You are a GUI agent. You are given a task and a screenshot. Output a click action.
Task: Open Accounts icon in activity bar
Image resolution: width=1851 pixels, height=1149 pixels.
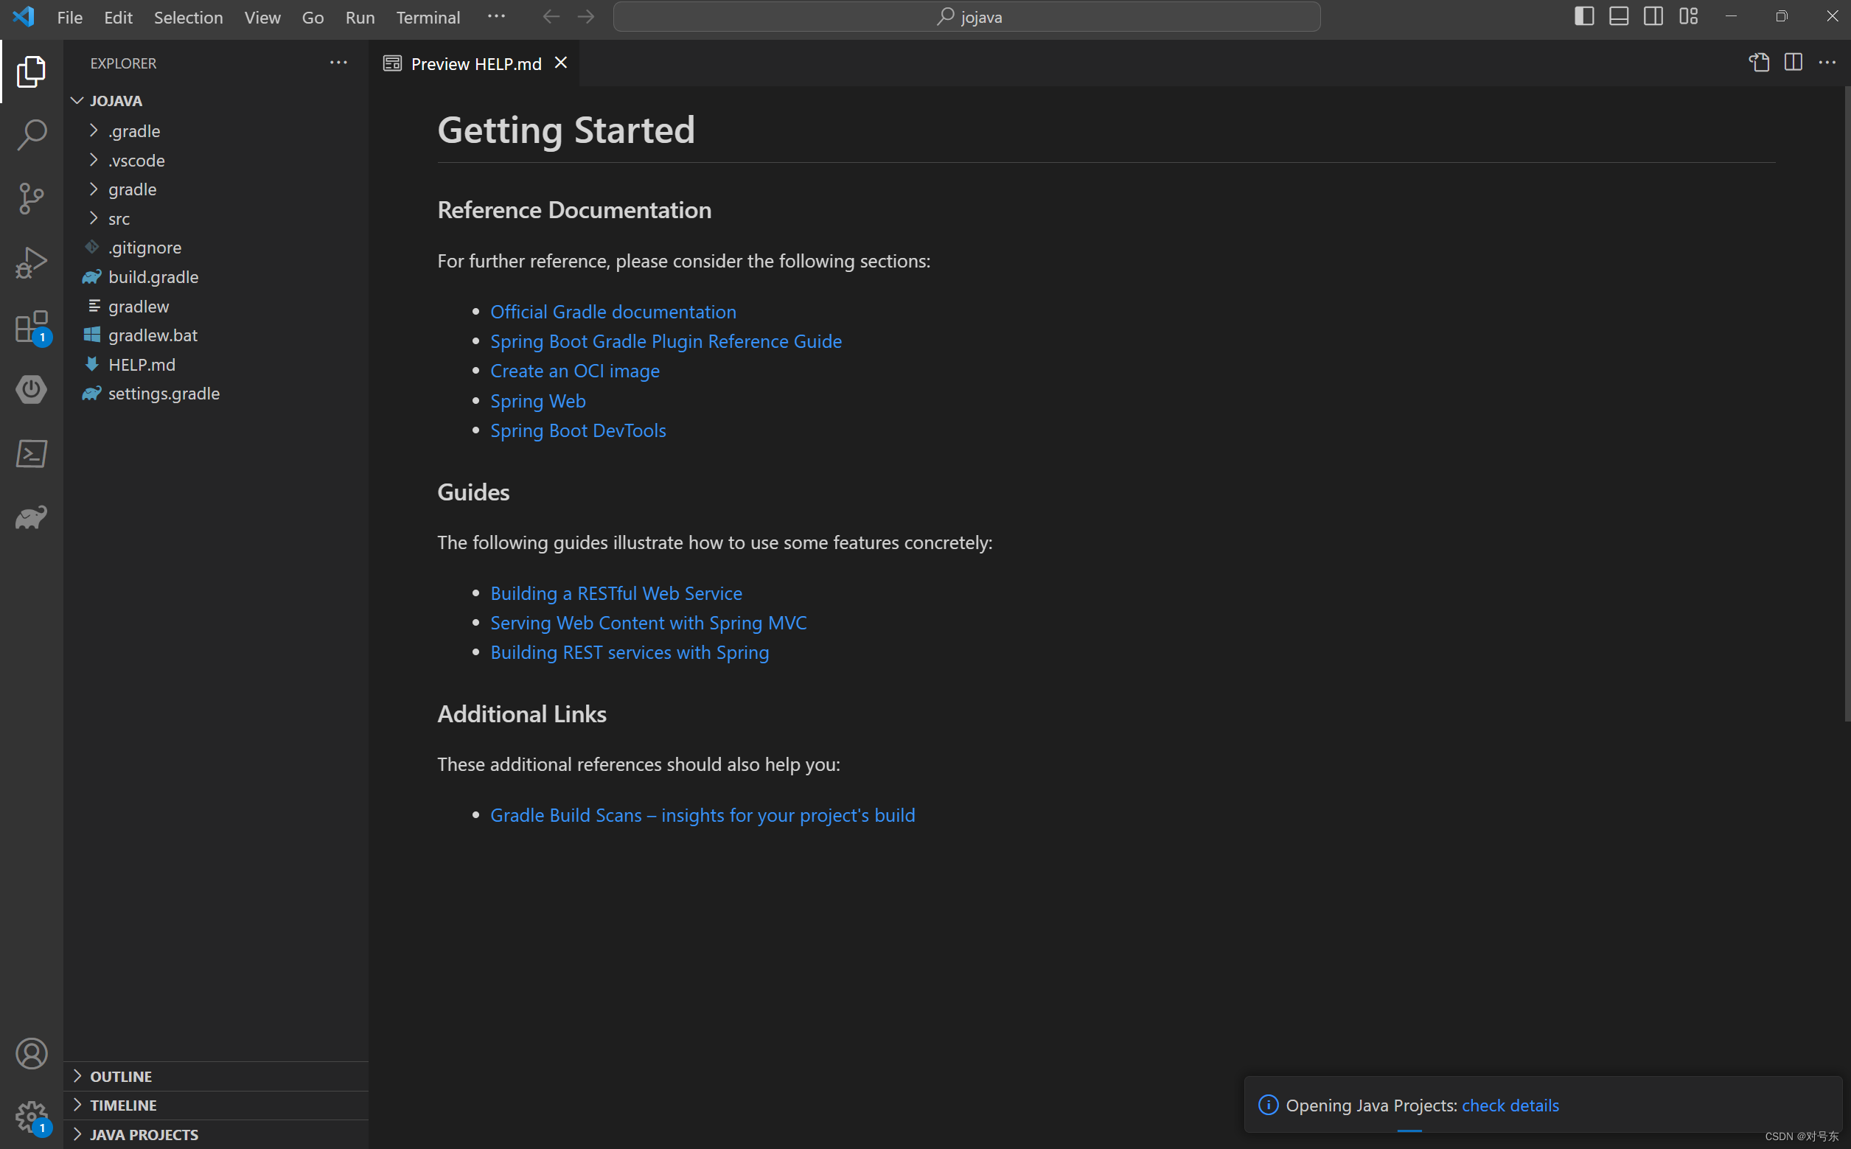pos(31,1053)
